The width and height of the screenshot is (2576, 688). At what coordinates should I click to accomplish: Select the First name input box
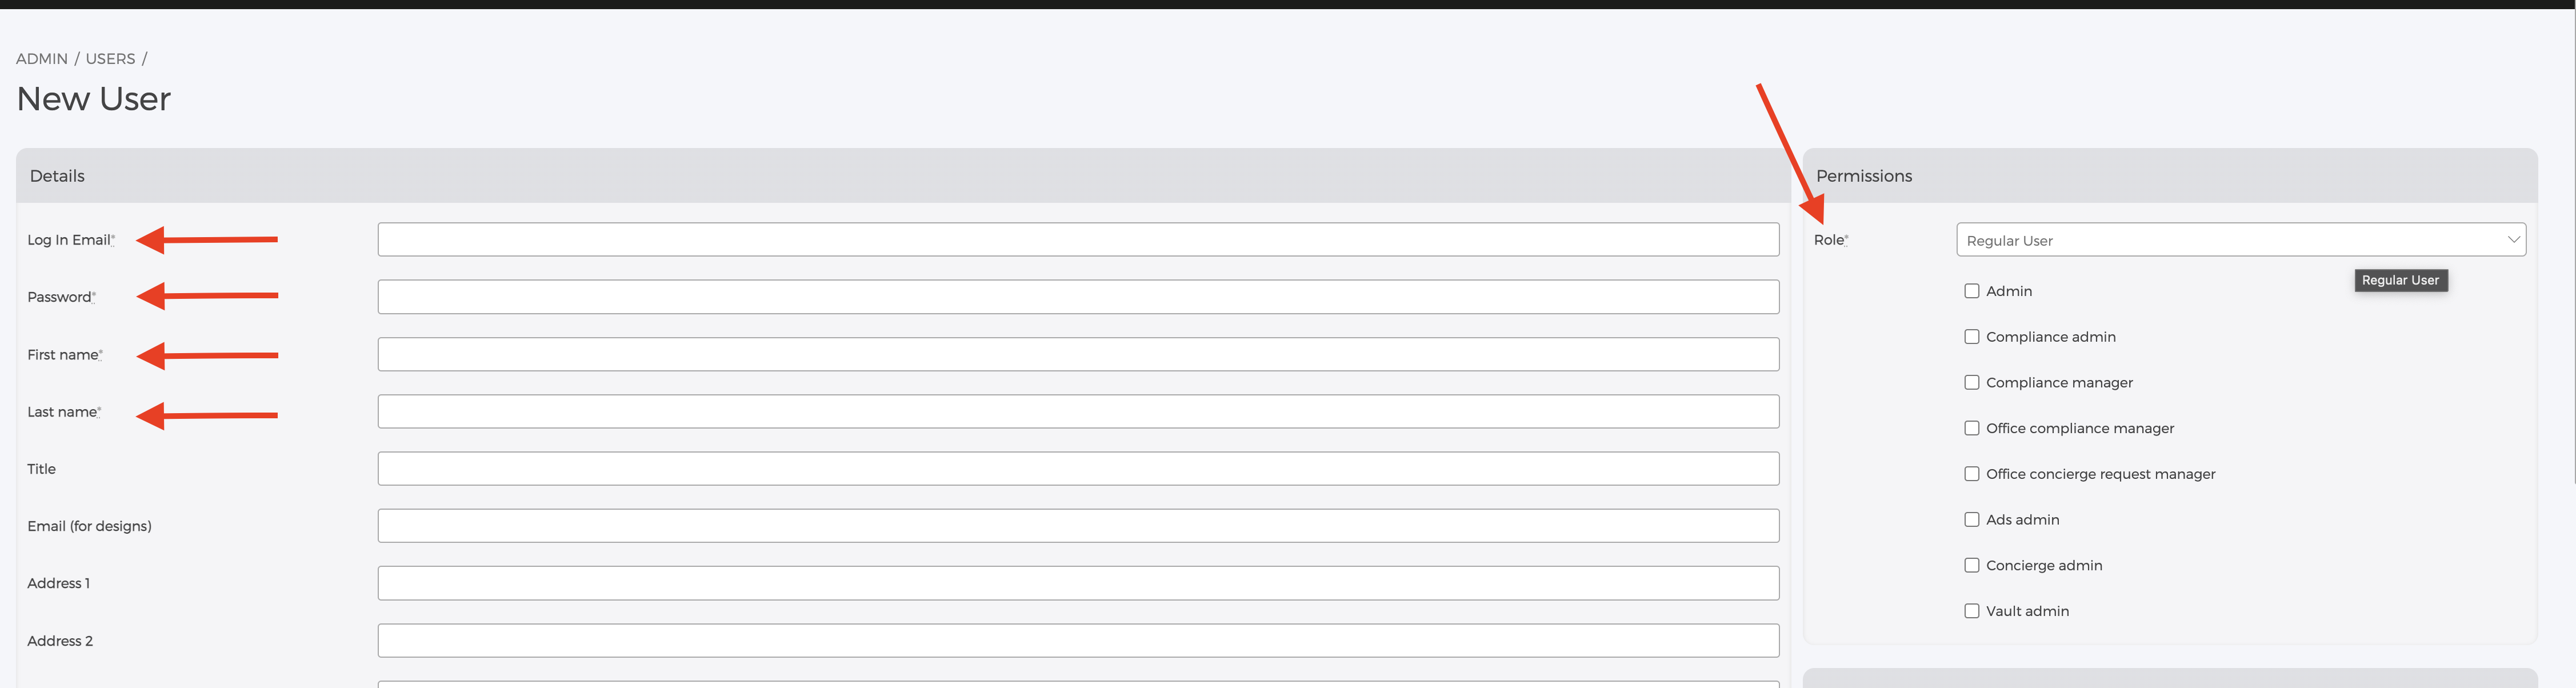(1078, 354)
